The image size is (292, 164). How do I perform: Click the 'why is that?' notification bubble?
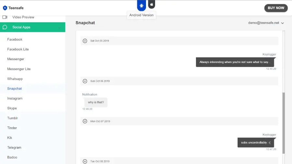point(96,102)
